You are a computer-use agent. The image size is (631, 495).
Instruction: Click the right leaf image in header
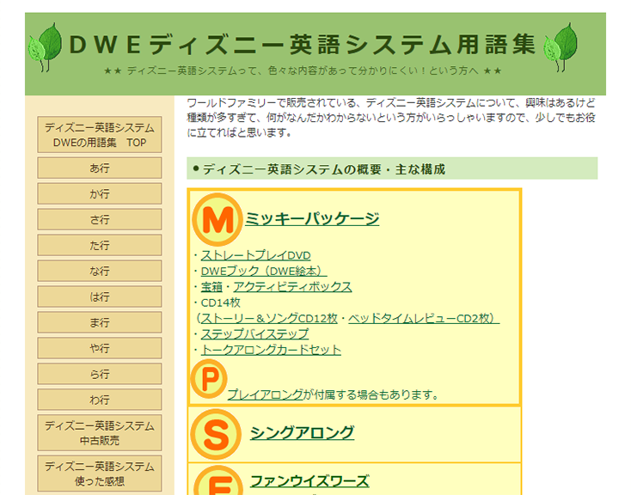[x=561, y=47]
